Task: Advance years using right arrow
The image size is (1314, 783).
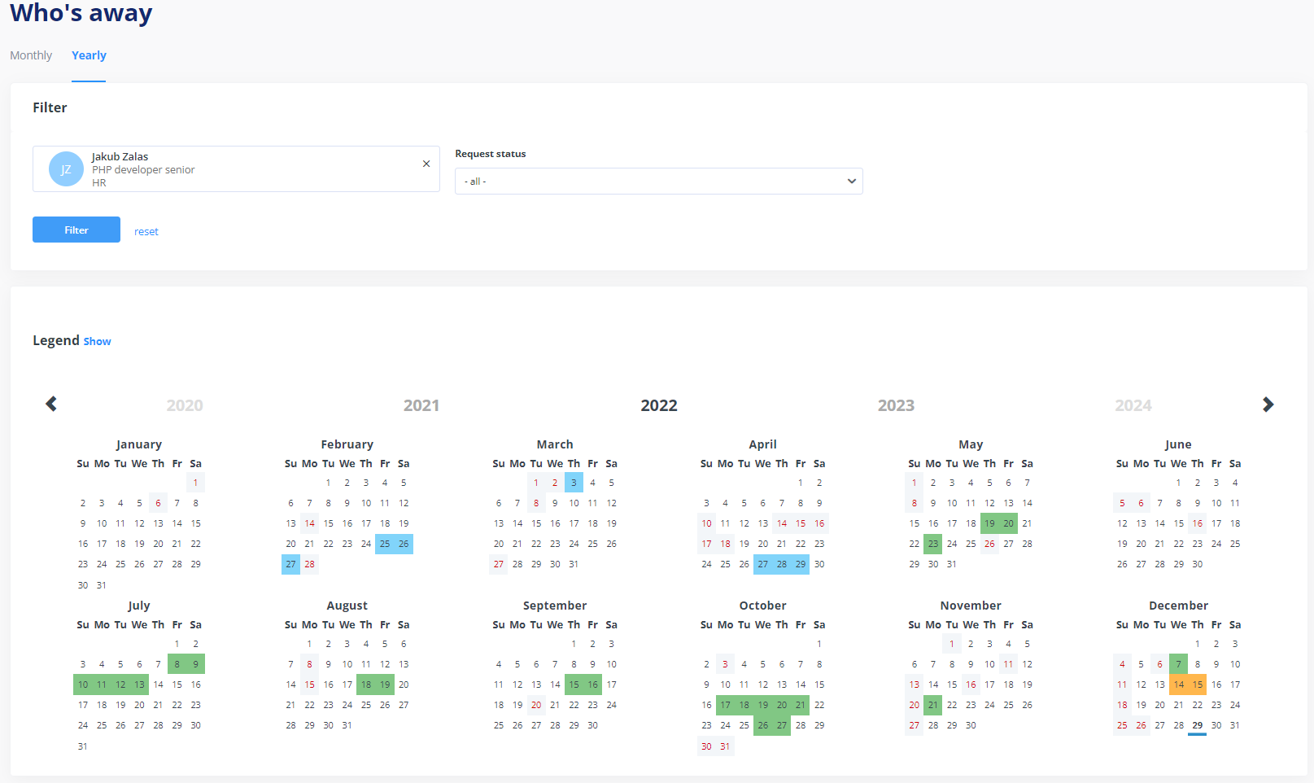Action: [1268, 405]
